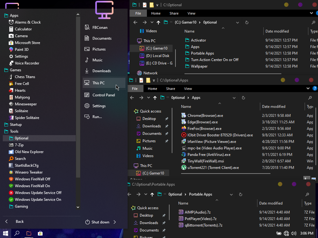Open Alarms & Clock from Apps list
The image size is (318, 238).
coord(25,22)
